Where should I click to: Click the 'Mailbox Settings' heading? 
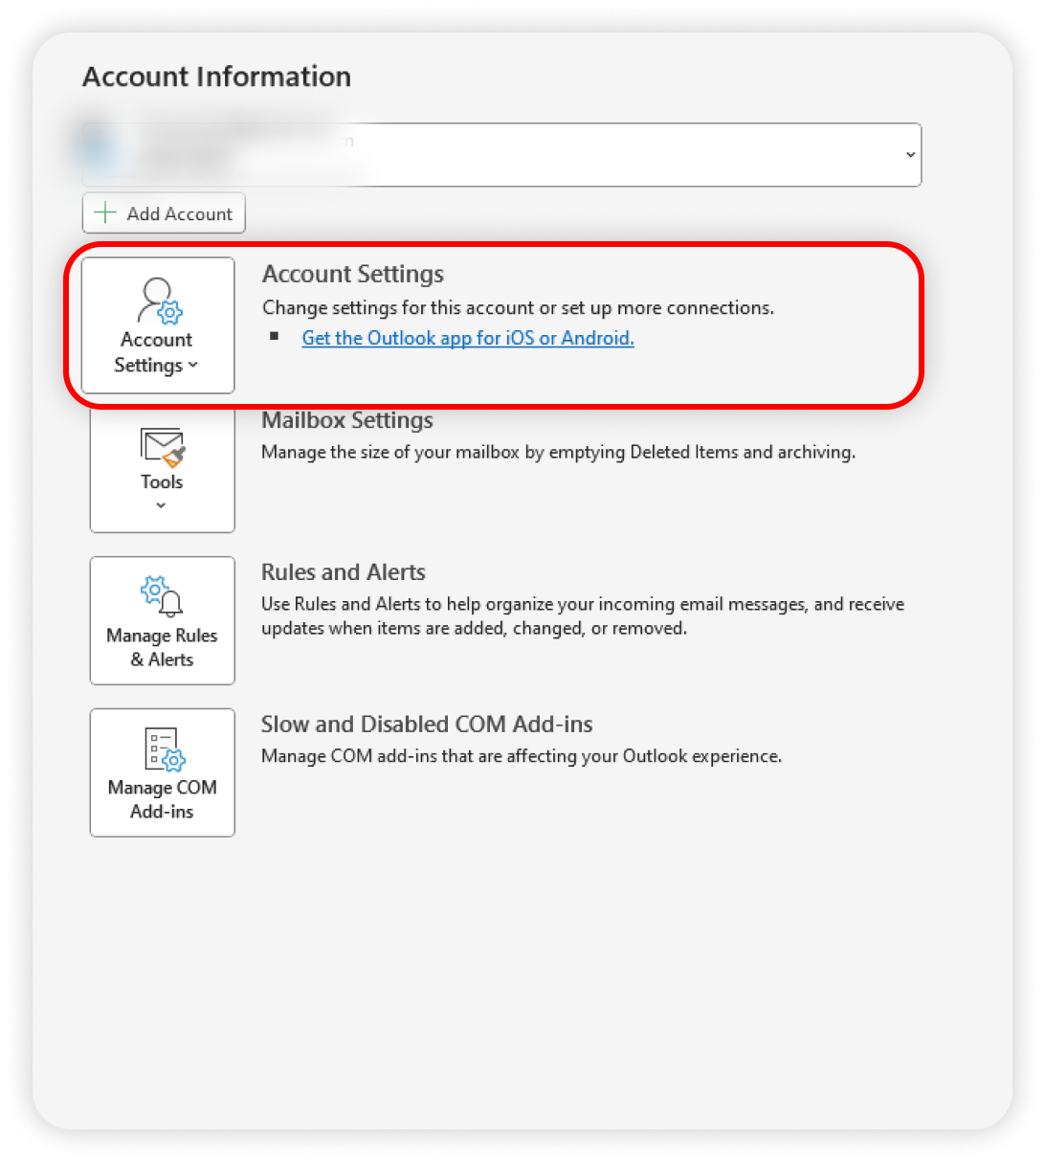(x=346, y=420)
